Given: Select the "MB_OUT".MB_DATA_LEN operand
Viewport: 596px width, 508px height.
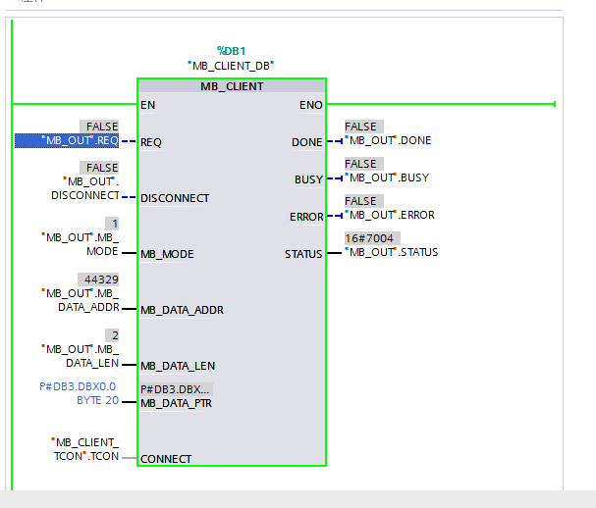Looking at the screenshot, I should pos(81,356).
